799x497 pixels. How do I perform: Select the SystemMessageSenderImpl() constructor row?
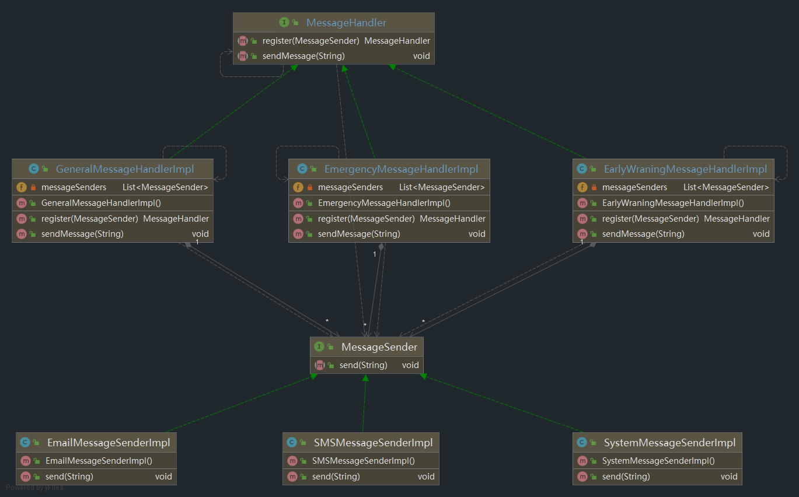coord(658,461)
